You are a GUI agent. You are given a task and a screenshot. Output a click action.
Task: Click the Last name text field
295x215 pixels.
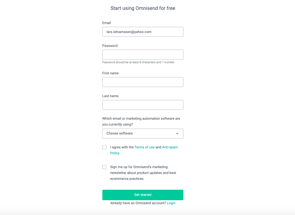pos(143,105)
